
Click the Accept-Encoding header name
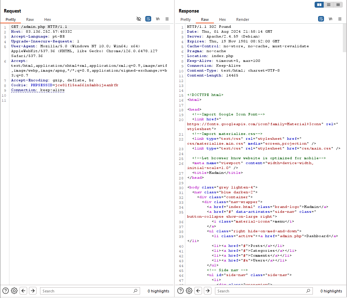[29, 80]
